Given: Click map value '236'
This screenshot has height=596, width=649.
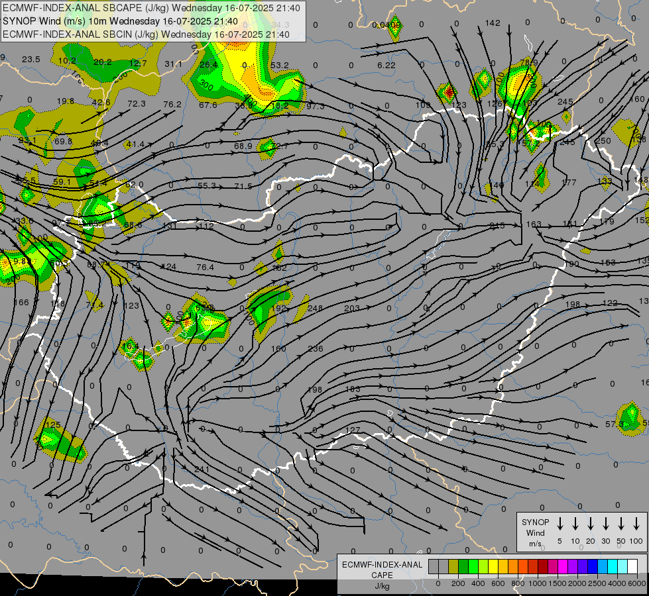Looking at the screenshot, I should 316,349.
